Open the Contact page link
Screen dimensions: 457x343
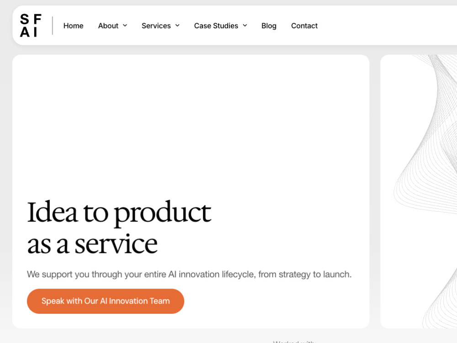[304, 26]
